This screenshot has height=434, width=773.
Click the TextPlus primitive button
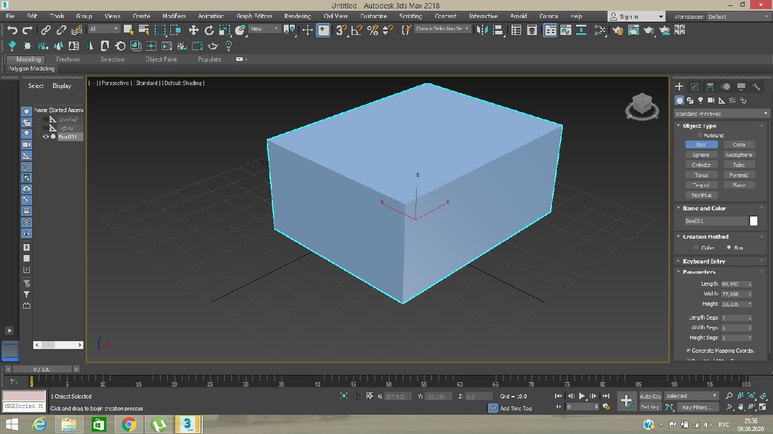point(701,195)
